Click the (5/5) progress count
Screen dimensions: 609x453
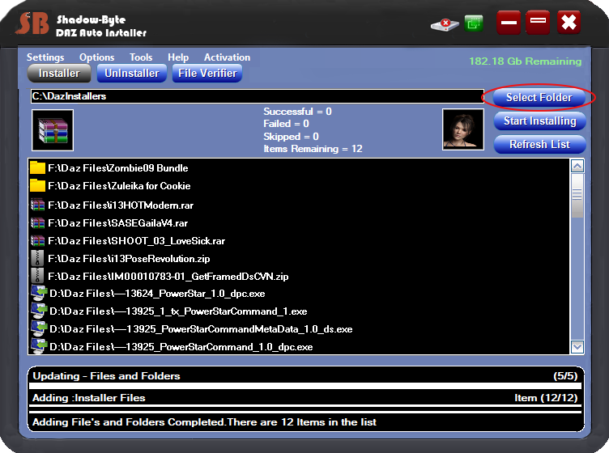pos(565,376)
